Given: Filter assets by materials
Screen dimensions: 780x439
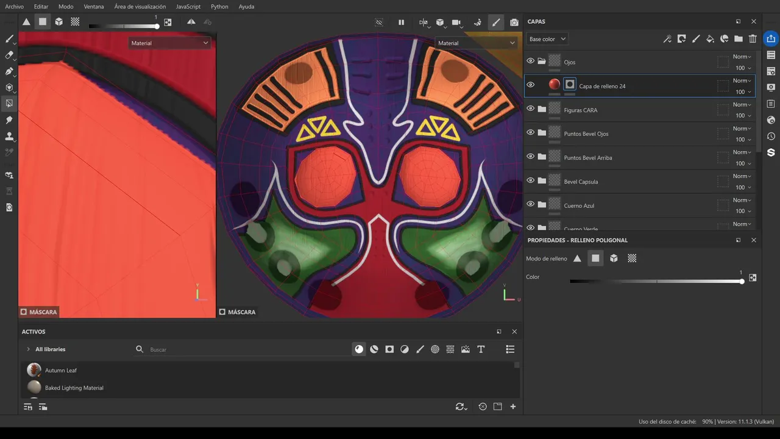Looking at the screenshot, I should tap(359, 349).
